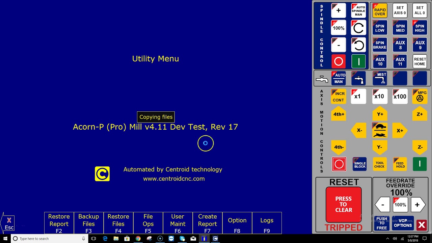Viewport: 432px width, 243px height.
Task: Select Spin Med range
Action: [x=400, y=28]
